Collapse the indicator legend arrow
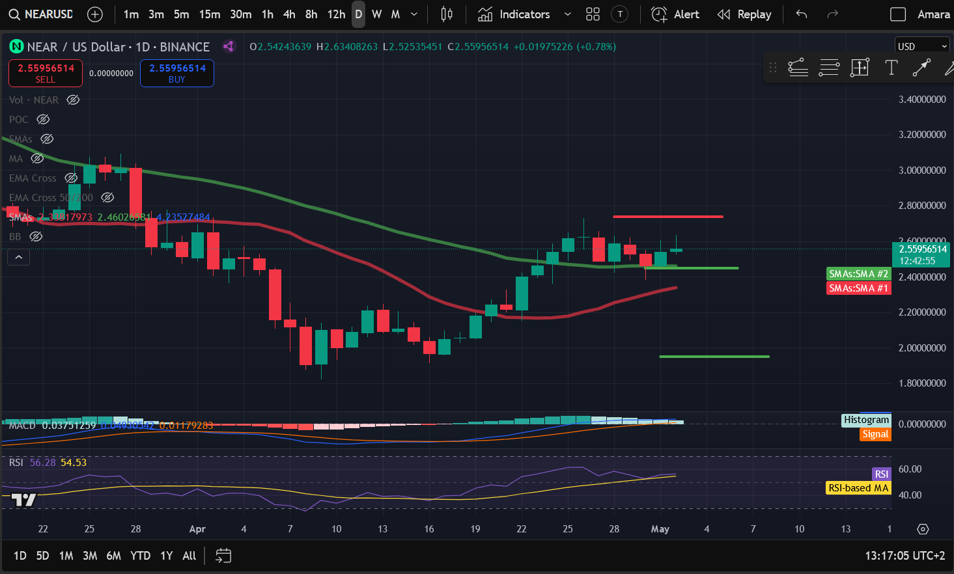 [19, 258]
